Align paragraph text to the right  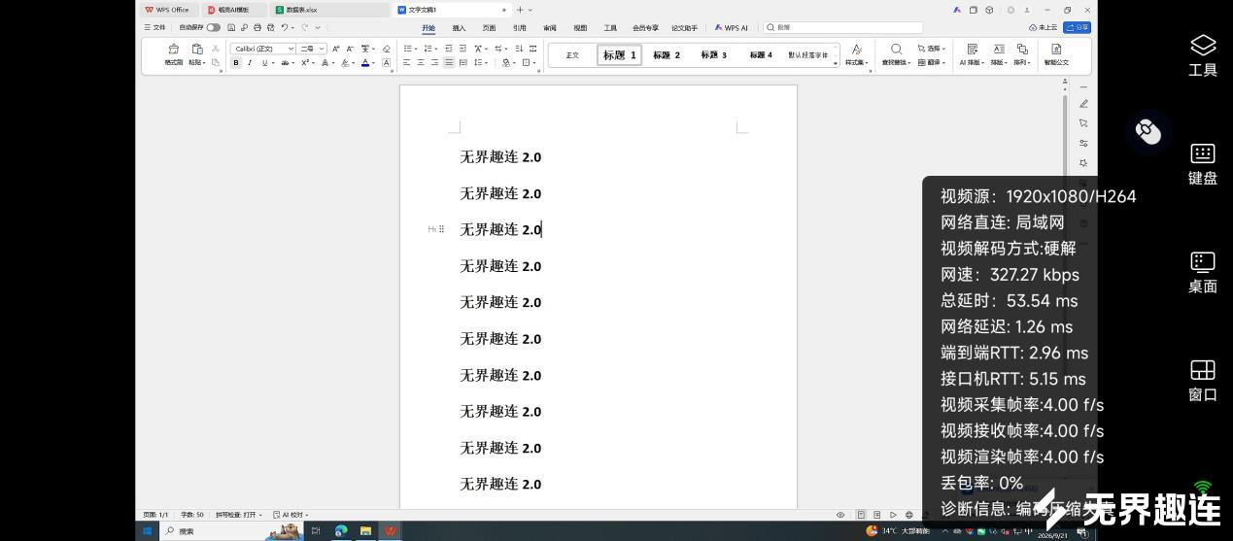[x=434, y=62]
